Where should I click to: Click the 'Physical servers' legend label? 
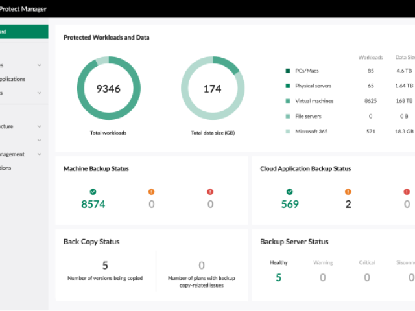(313, 86)
